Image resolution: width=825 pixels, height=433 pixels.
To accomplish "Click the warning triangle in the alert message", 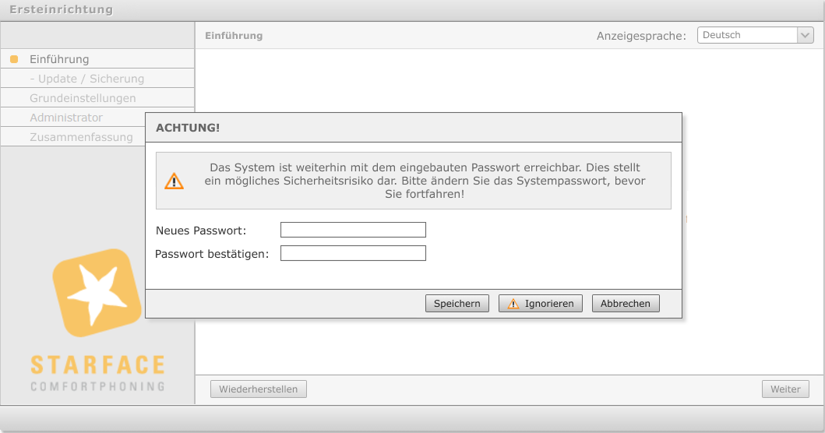I will pyautogui.click(x=174, y=181).
